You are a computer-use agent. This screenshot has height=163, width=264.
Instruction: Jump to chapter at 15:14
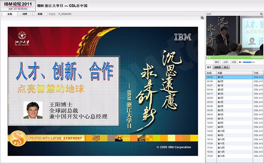point(235,139)
